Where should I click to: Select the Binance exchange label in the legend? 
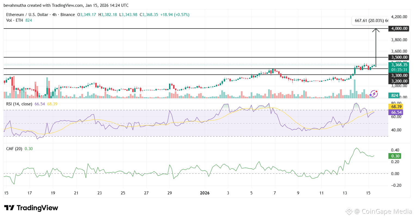(x=68, y=14)
